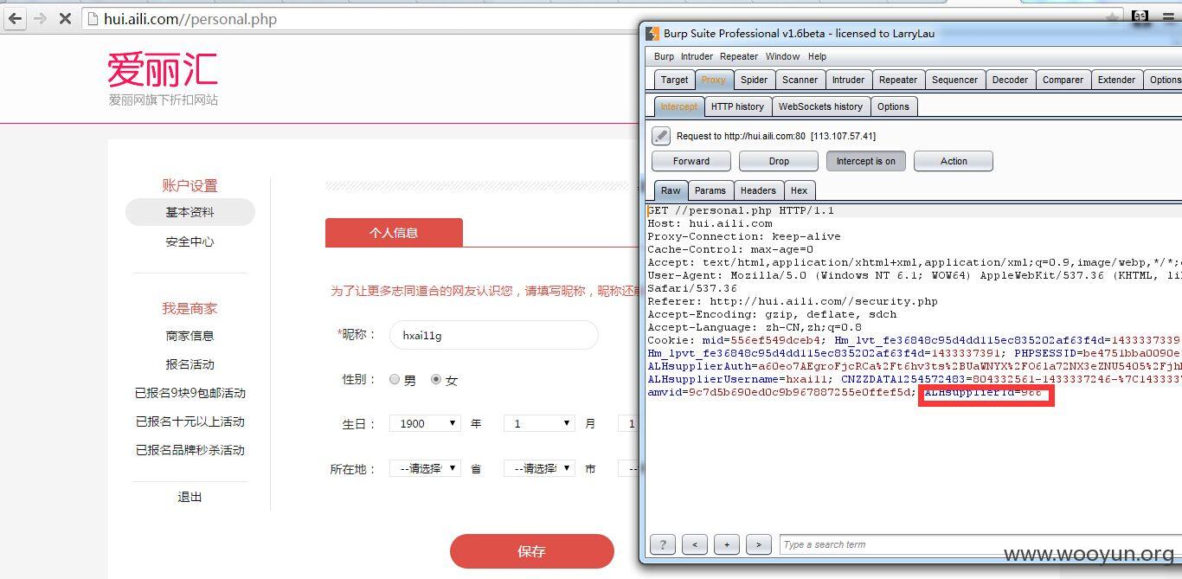Select the 女 gender radio button
This screenshot has width=1182, height=579.
tap(436, 379)
